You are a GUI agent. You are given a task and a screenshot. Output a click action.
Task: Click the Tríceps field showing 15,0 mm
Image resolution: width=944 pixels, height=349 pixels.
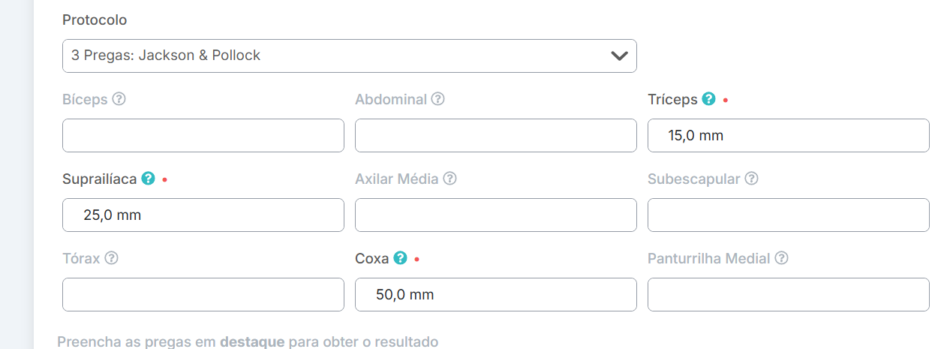tap(788, 136)
